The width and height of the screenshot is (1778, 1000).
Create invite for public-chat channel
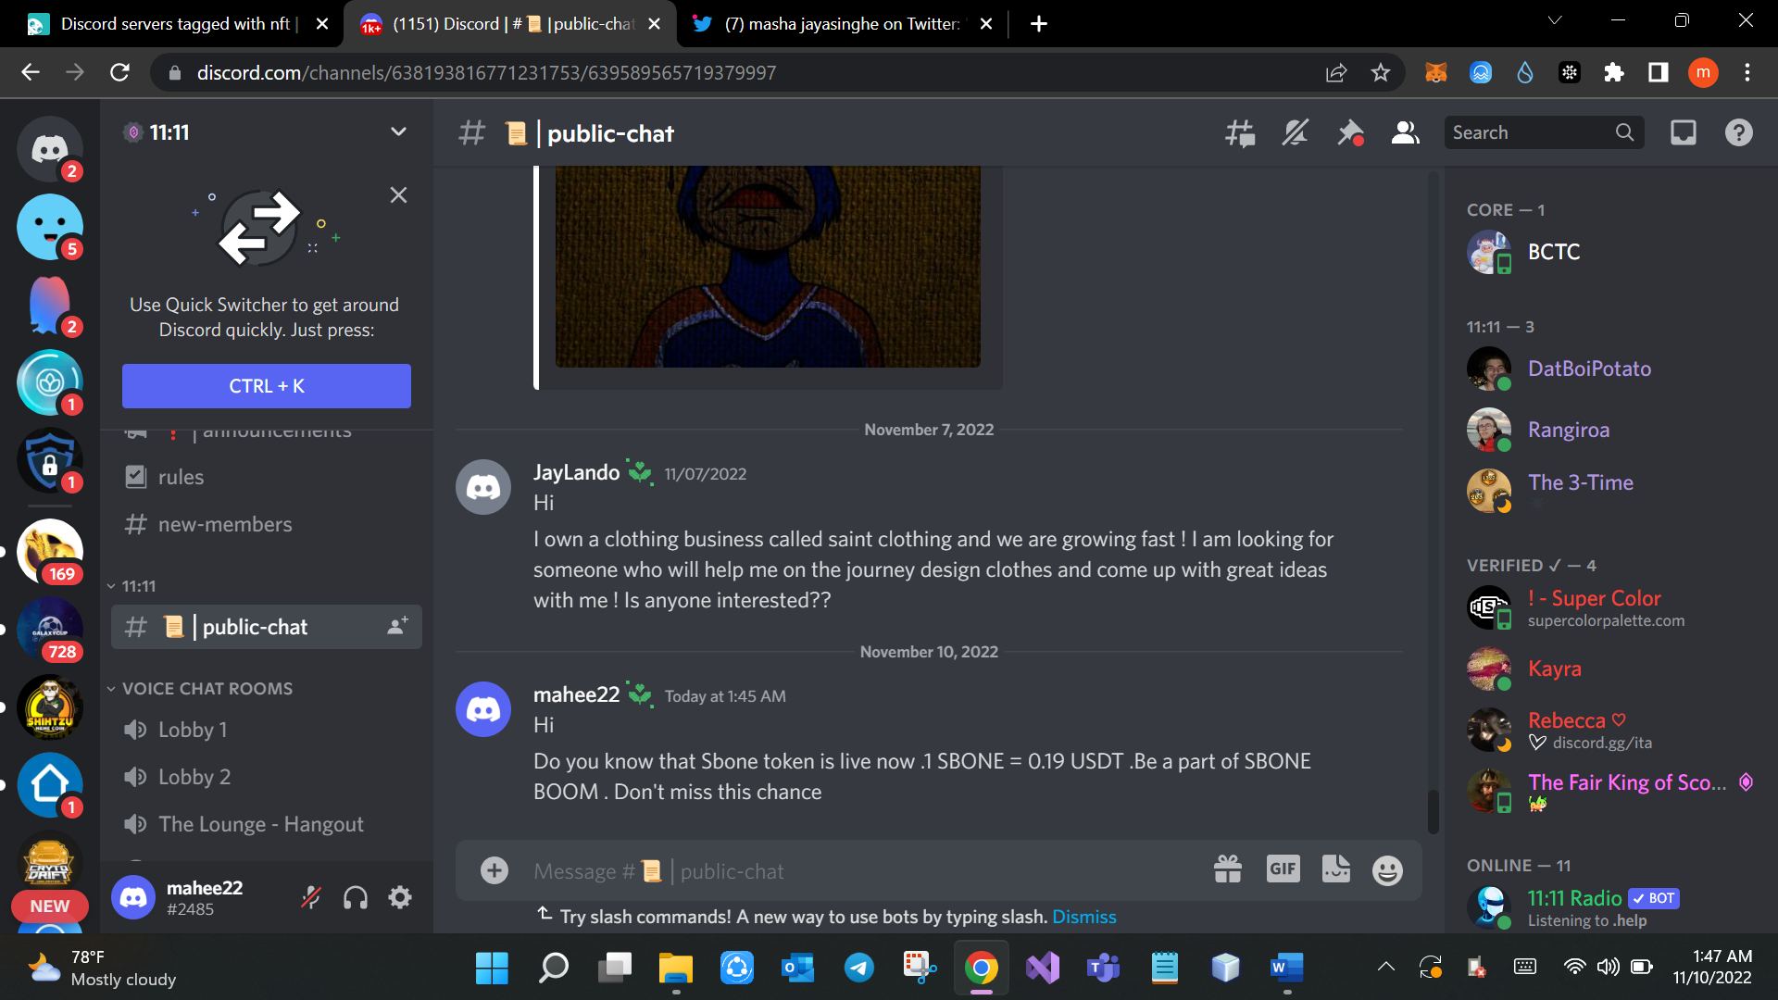coord(397,627)
